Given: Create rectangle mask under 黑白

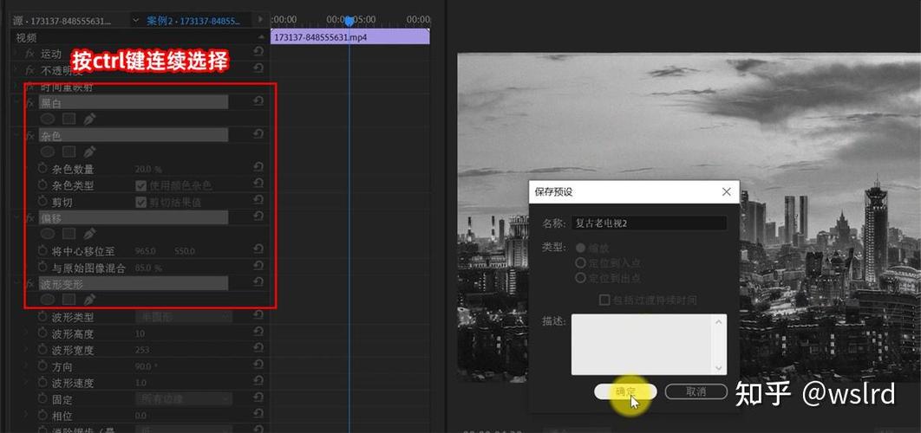Looking at the screenshot, I should coord(69,120).
